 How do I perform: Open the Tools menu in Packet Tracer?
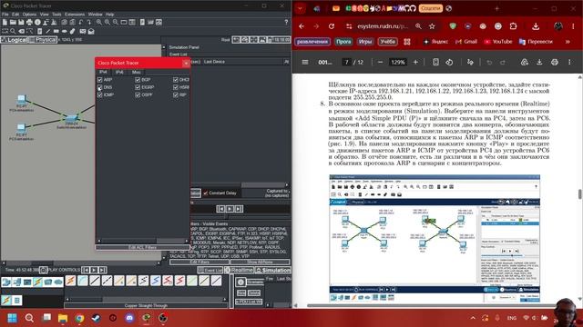(56, 15)
